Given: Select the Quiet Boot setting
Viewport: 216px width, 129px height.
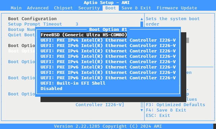Looking at the screenshot, I should 22,35.
